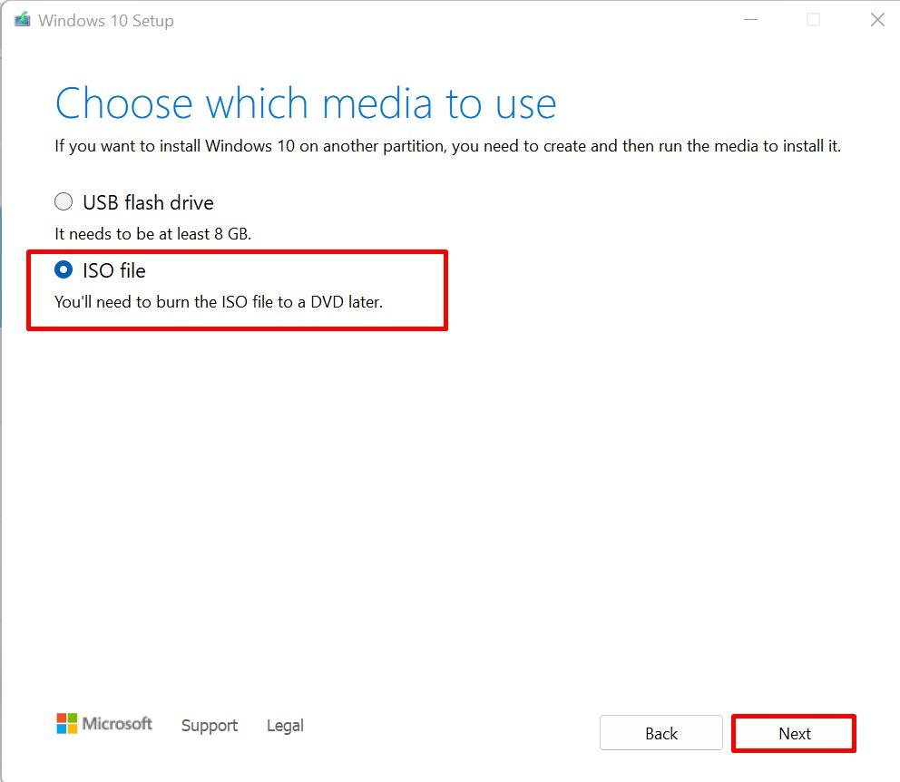The image size is (900, 782).
Task: Close the Windows 10 Setup window
Action: pos(877,20)
